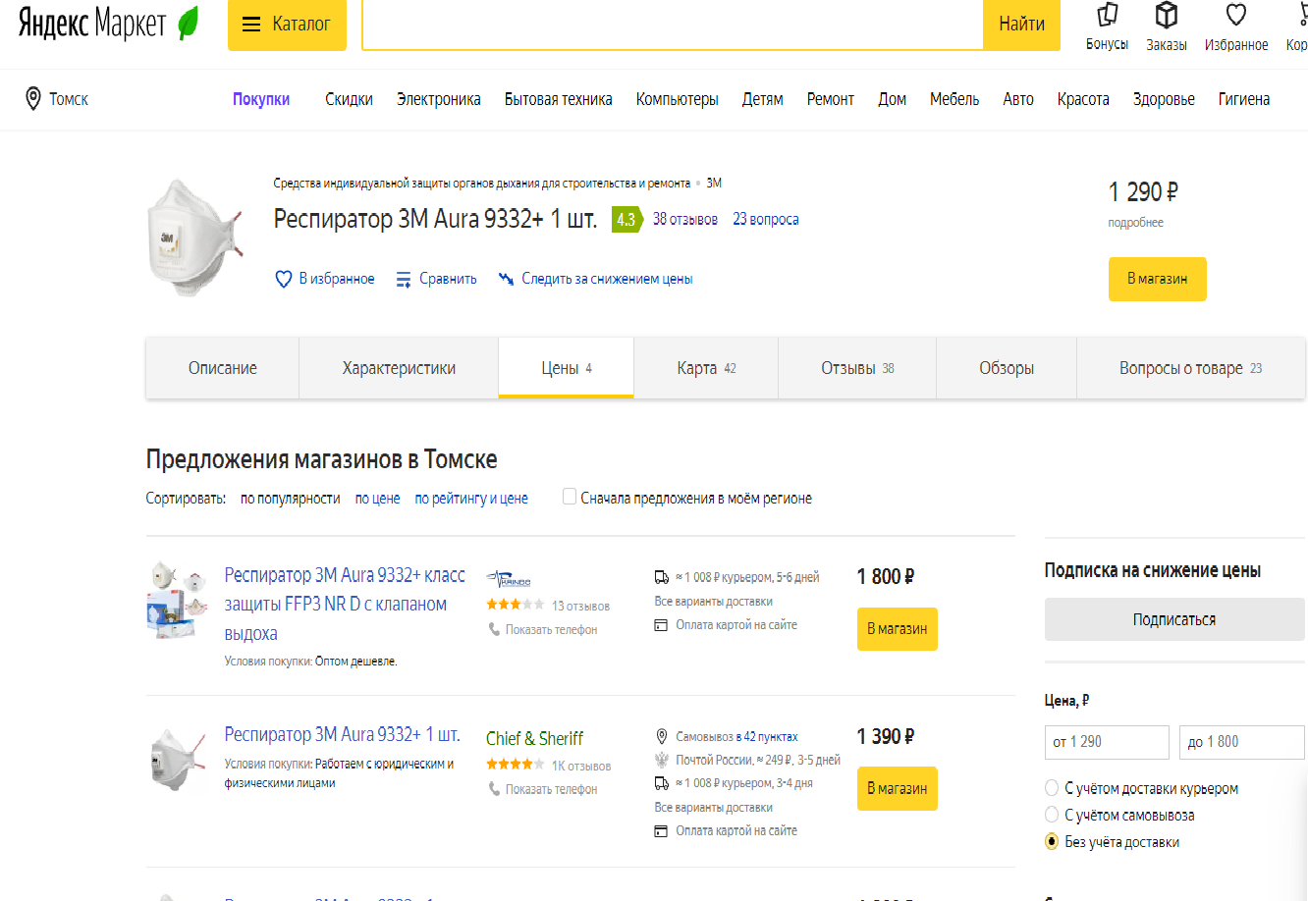Open Chief & Sheriff shop link
This screenshot has height=901, width=1308.
pos(534,738)
